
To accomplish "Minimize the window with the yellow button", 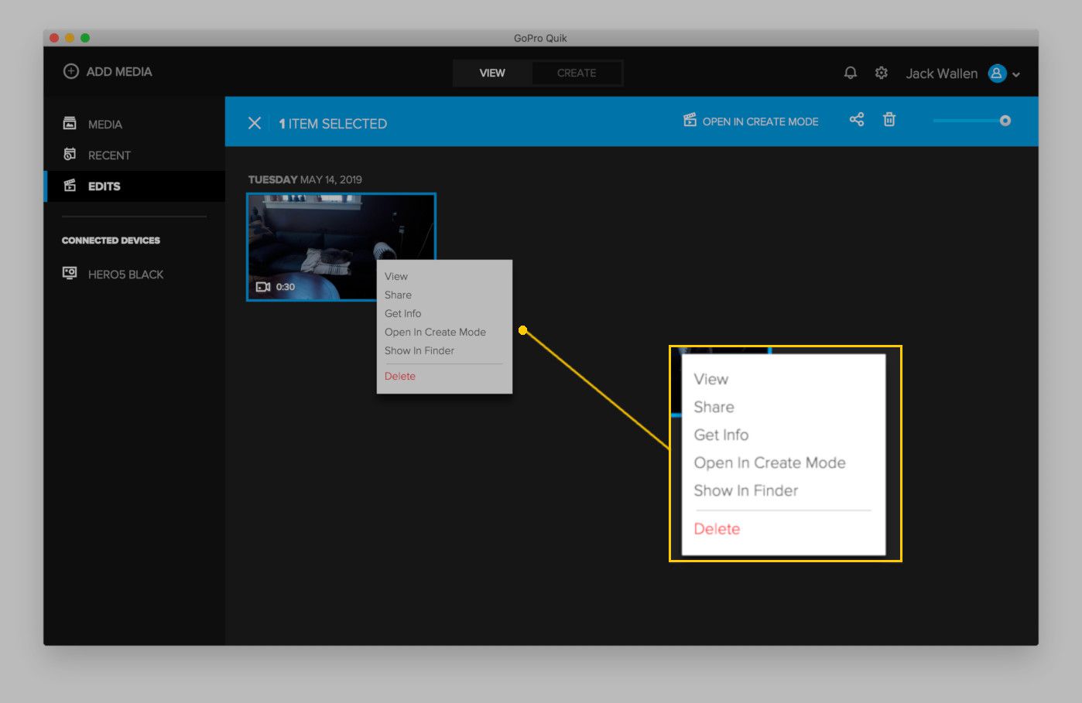I will pyautogui.click(x=70, y=38).
